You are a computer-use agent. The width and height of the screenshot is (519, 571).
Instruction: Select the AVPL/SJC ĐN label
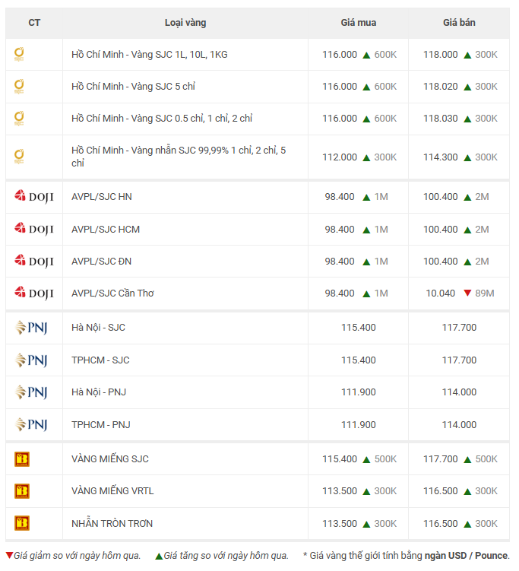click(102, 261)
